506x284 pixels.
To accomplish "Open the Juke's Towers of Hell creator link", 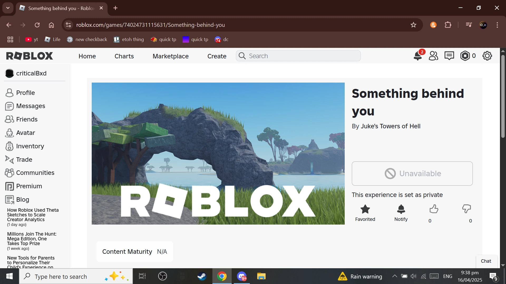I will 390,126.
